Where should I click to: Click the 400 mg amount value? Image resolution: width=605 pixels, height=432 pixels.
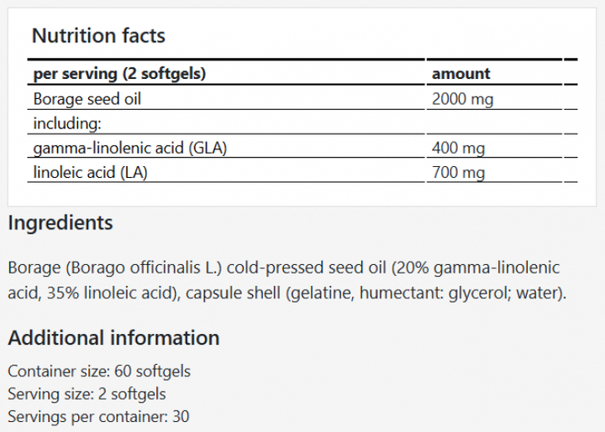pos(458,148)
